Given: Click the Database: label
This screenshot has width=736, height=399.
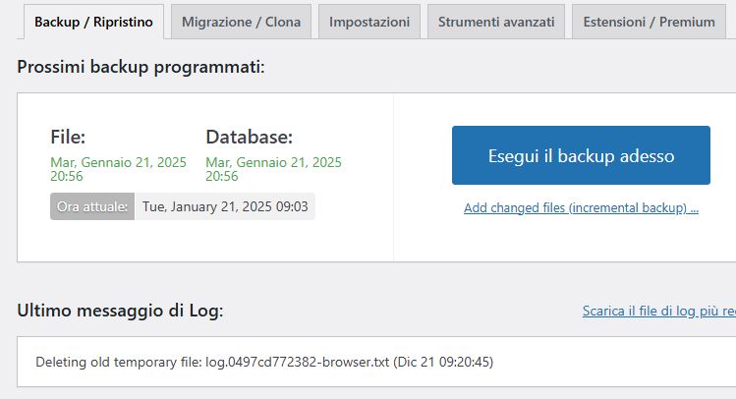Looking at the screenshot, I should pos(250,137).
